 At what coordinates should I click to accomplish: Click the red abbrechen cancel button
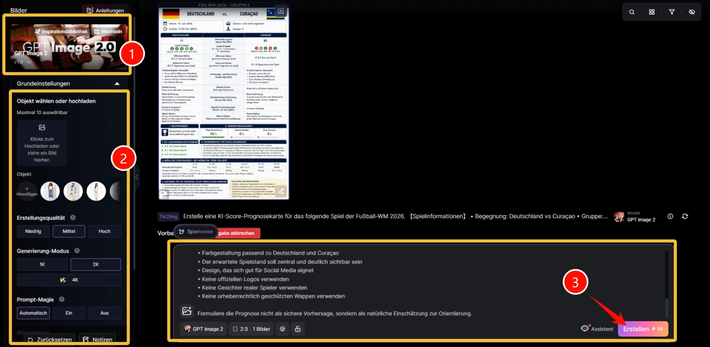pyautogui.click(x=239, y=233)
